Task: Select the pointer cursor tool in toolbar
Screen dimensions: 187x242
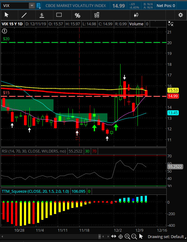Action: 7,15
